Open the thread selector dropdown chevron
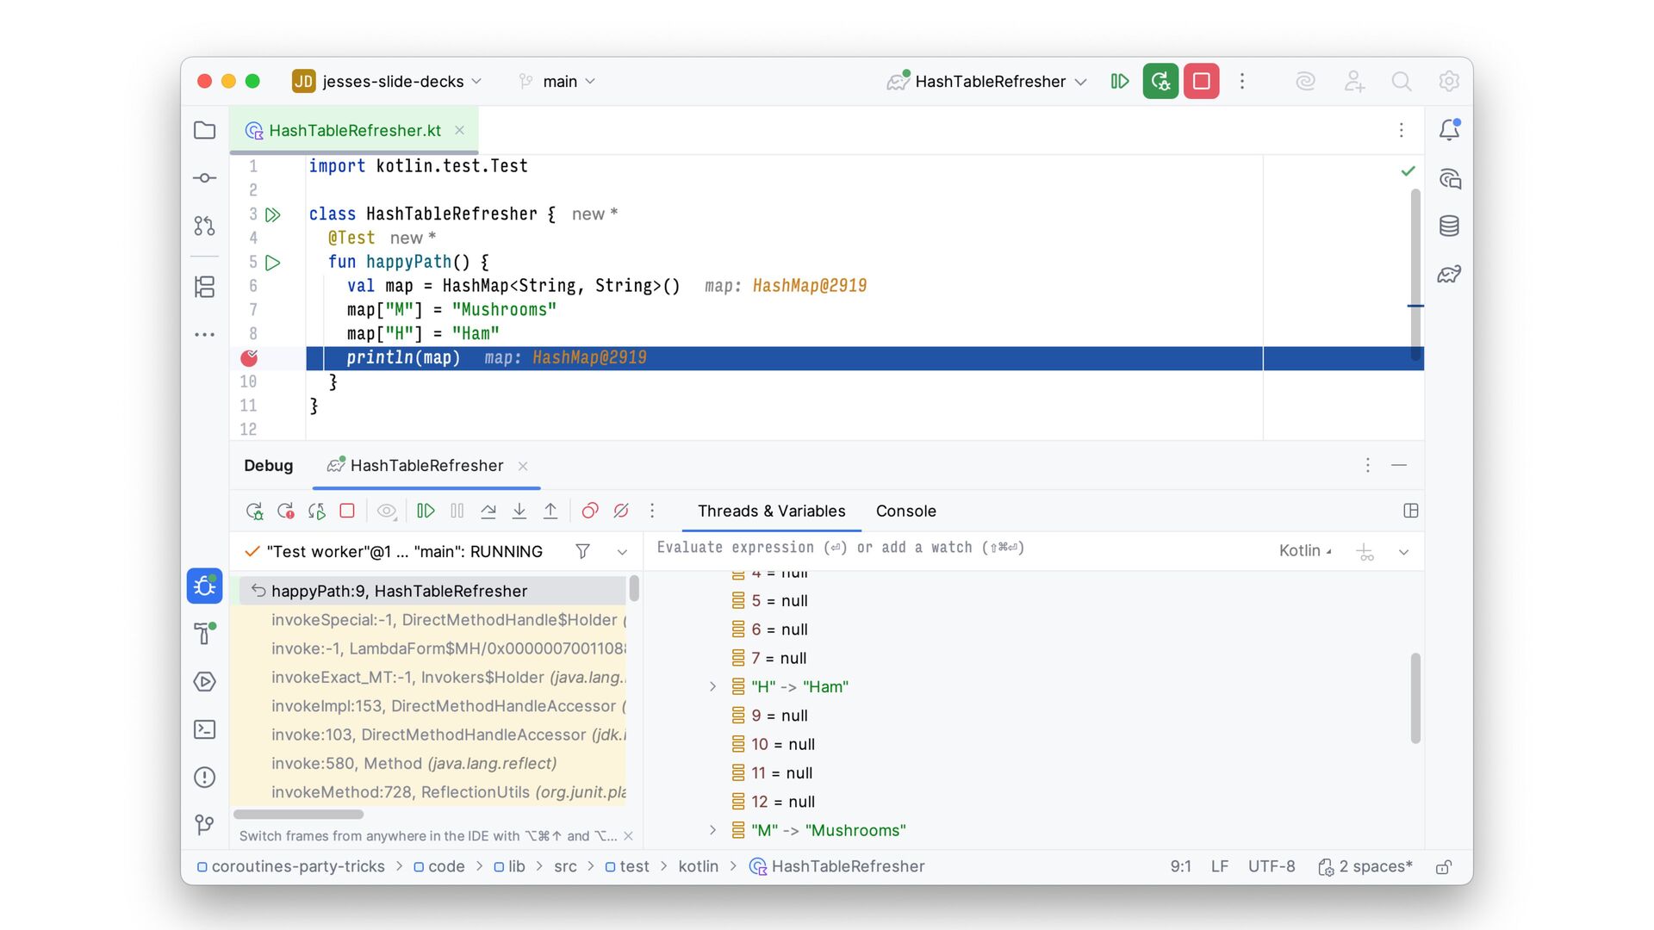The image size is (1654, 930). click(622, 551)
